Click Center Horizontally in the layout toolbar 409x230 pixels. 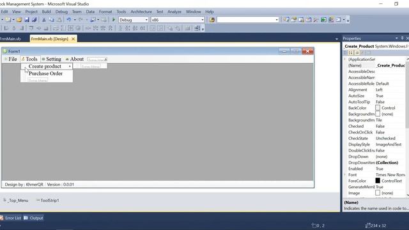[x=153, y=28]
